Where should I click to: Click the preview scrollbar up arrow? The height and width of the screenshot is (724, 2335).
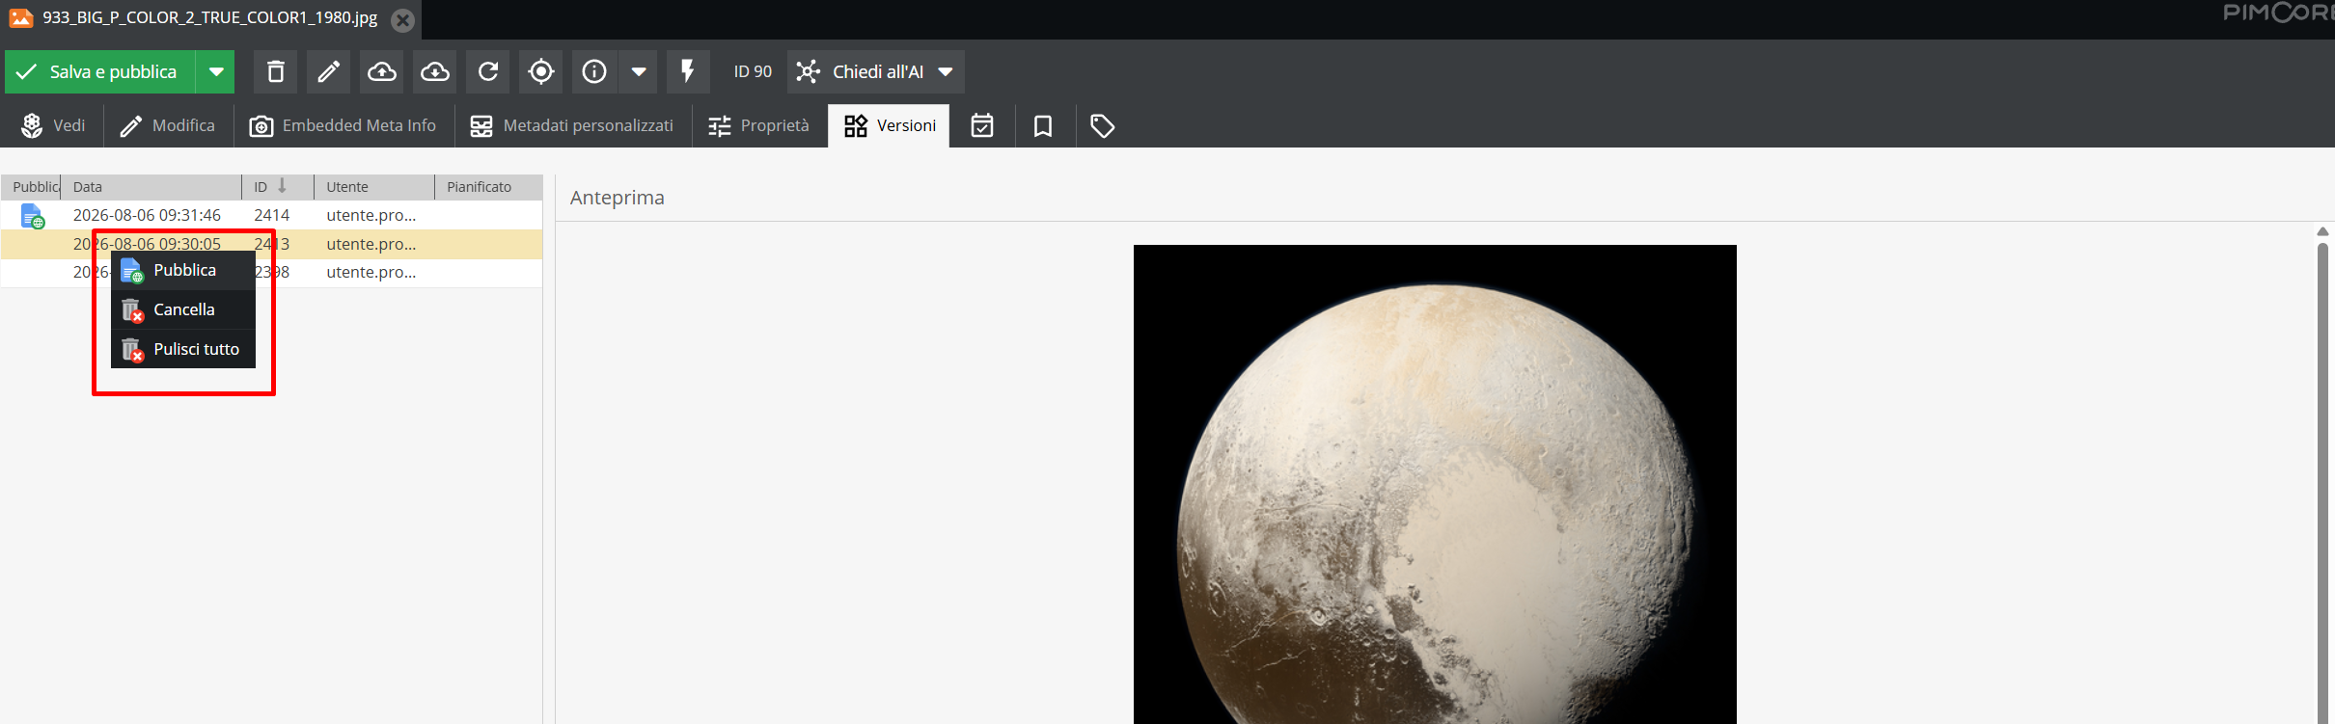(2322, 231)
